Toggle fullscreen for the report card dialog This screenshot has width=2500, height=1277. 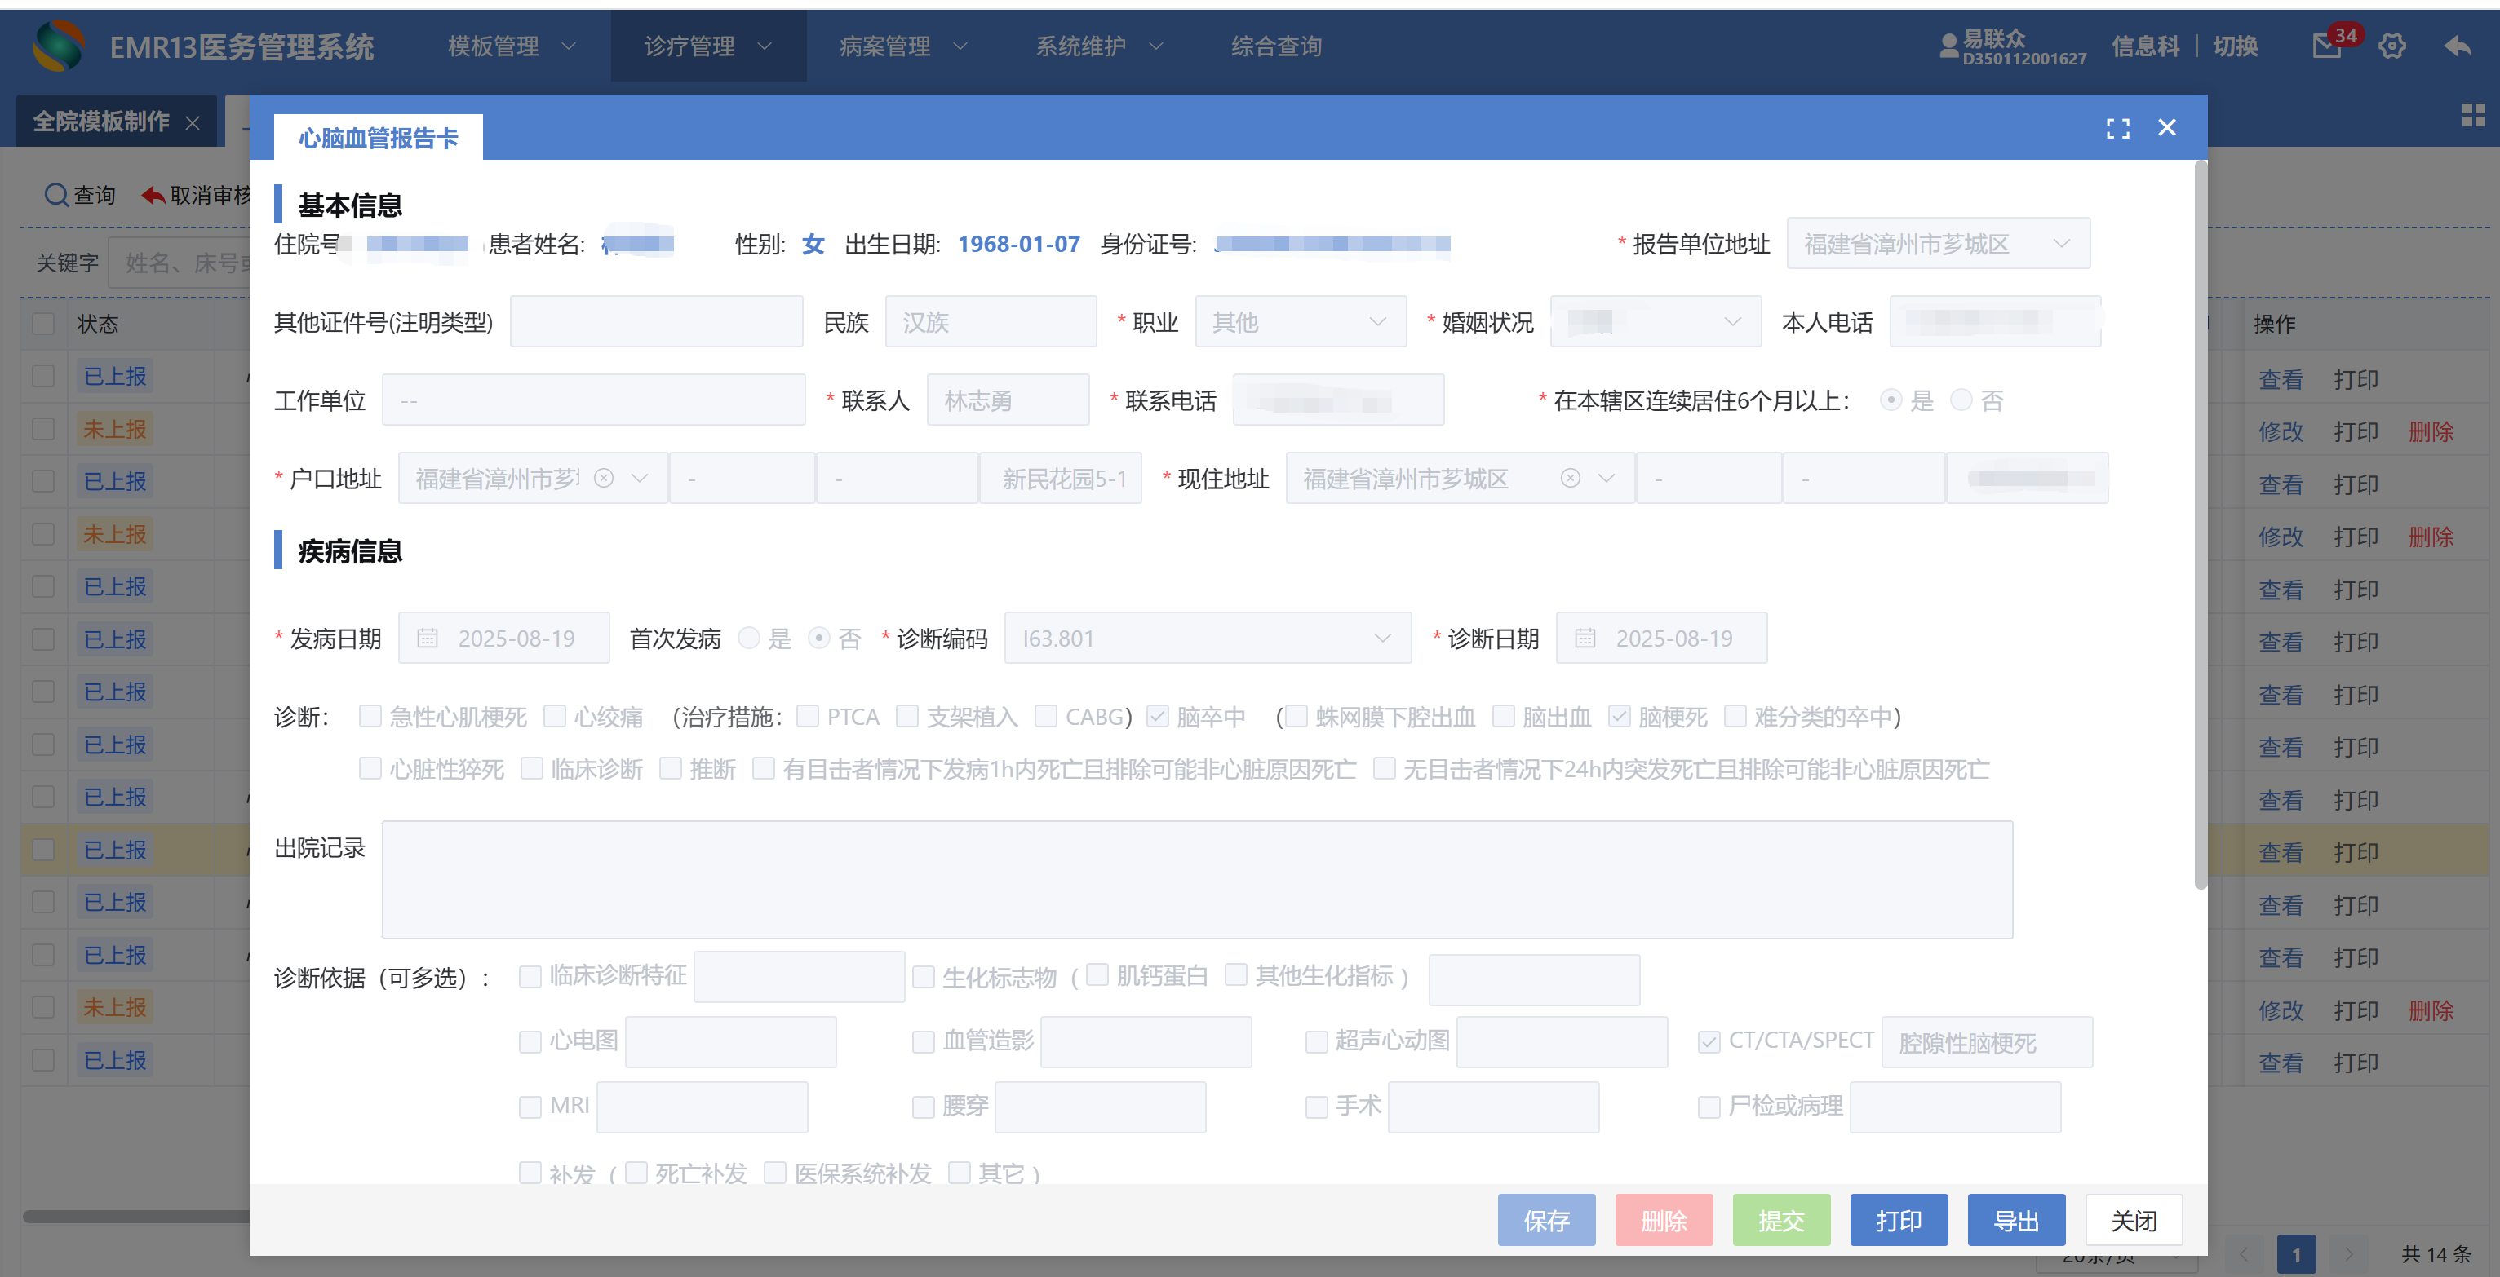click(2117, 128)
